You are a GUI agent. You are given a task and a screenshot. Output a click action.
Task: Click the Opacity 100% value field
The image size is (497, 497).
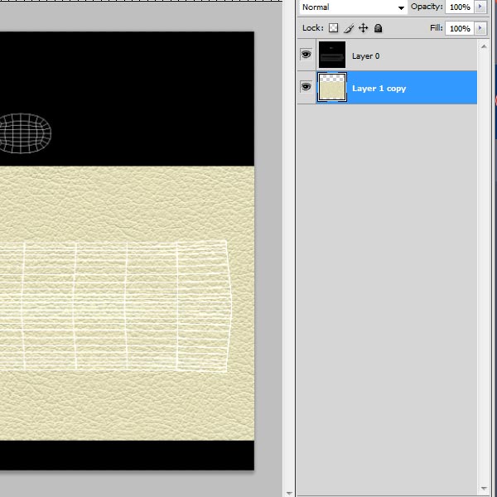(460, 7)
